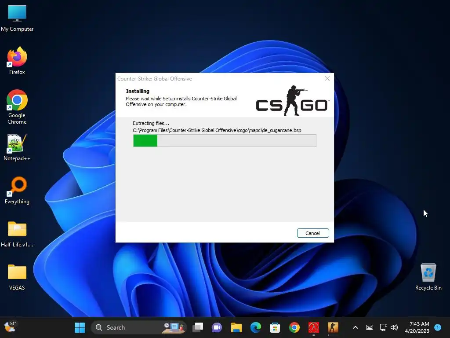
Task: Open the weather widget showing 51°
Action: (11, 327)
